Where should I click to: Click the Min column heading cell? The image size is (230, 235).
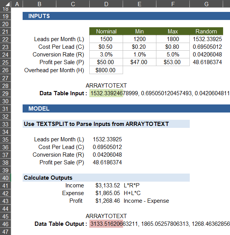coord(140,31)
